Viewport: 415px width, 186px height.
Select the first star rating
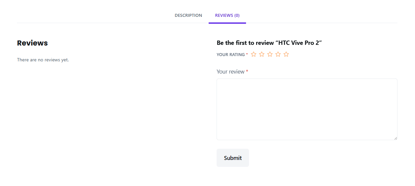(254, 54)
